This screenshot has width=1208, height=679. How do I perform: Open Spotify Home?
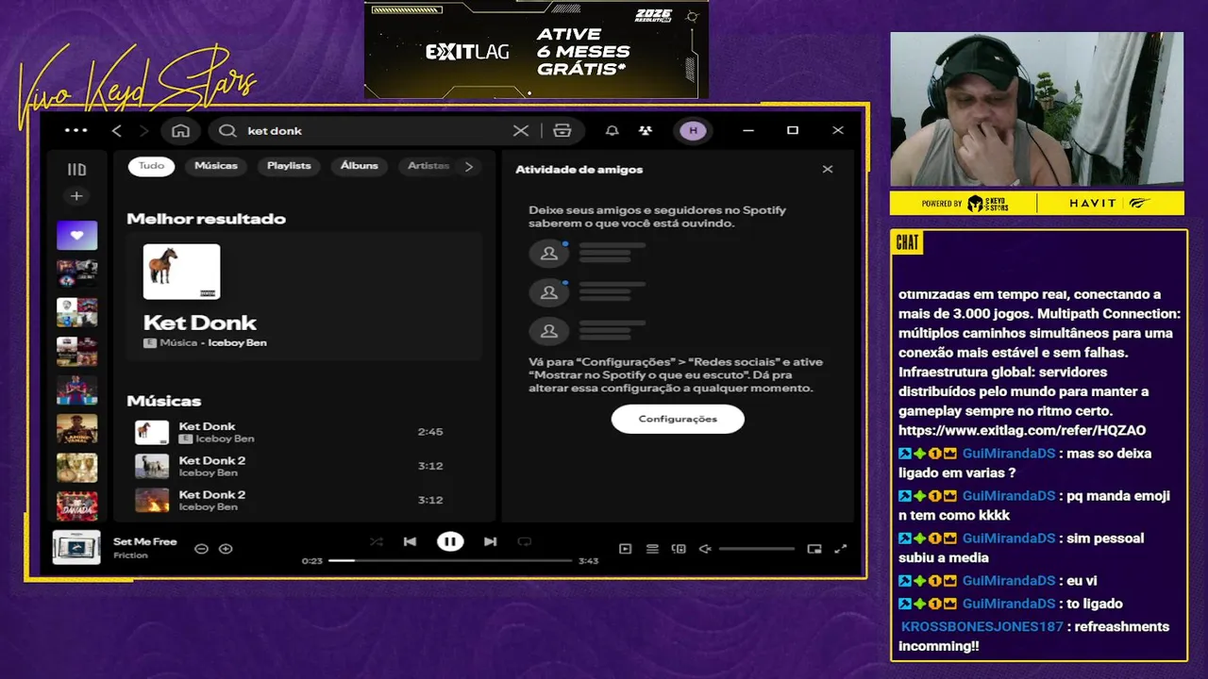coord(181,131)
